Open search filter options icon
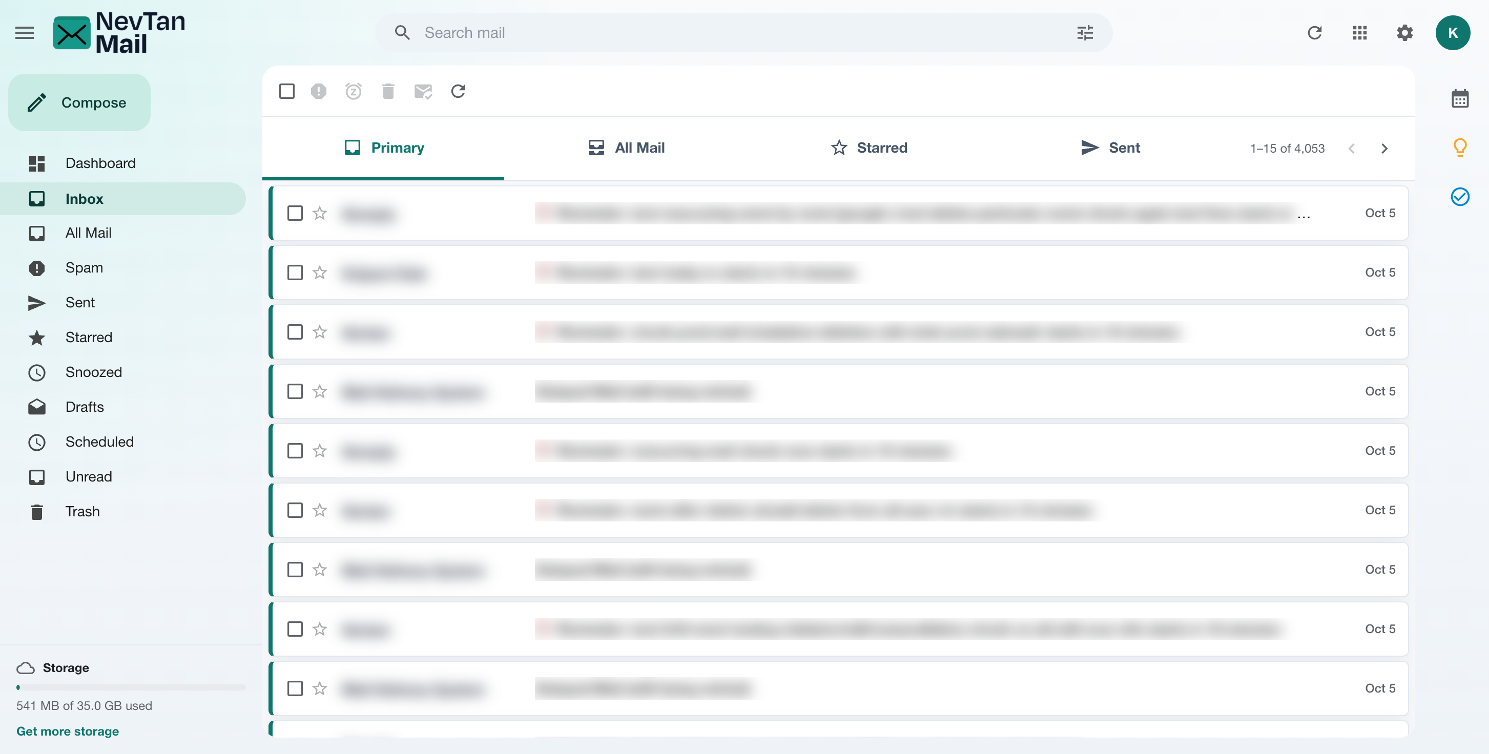Image resolution: width=1489 pixels, height=754 pixels. tap(1085, 33)
